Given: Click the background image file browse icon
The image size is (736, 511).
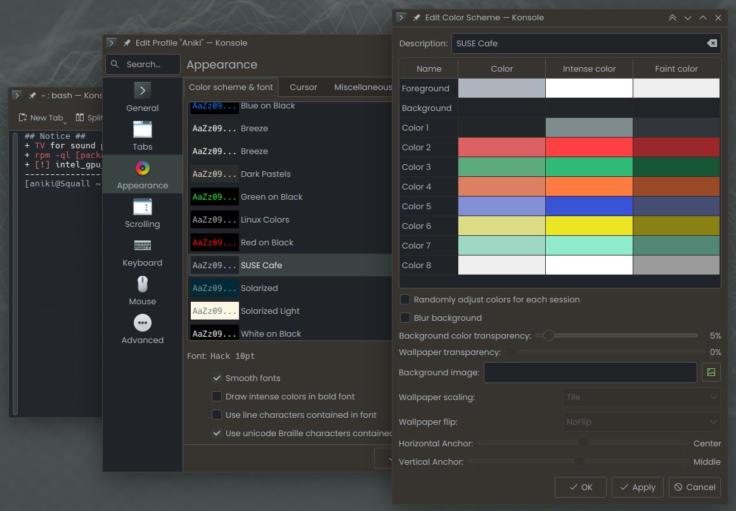Looking at the screenshot, I should coord(711,372).
